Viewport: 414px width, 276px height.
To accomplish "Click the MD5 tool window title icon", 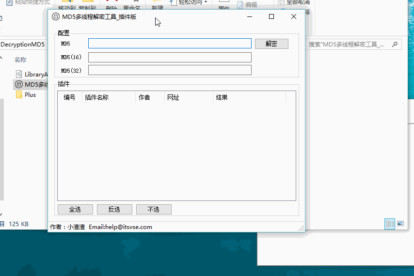I will pos(55,16).
